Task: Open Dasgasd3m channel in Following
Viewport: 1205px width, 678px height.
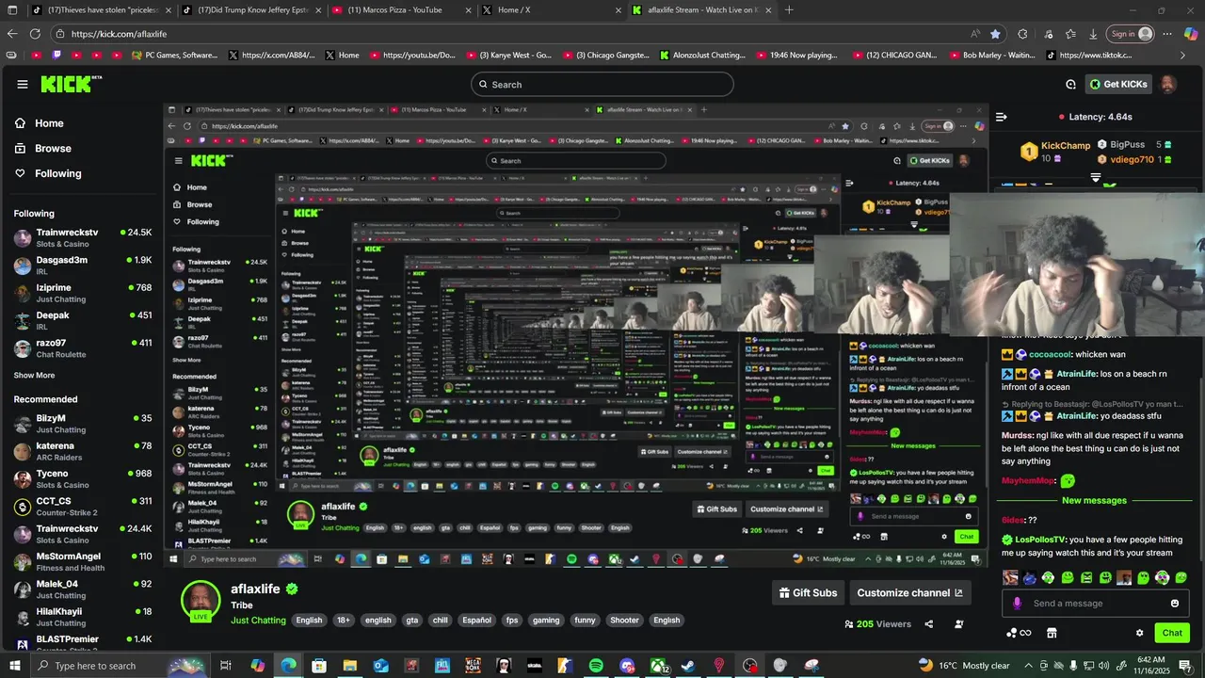Action: (x=83, y=265)
